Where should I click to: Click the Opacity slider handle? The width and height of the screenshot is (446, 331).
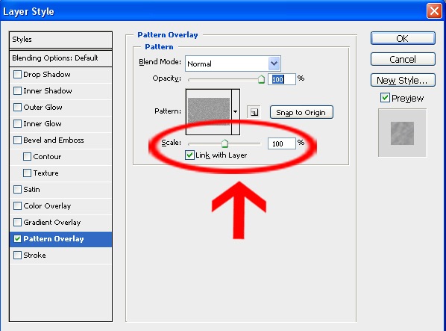click(x=261, y=79)
